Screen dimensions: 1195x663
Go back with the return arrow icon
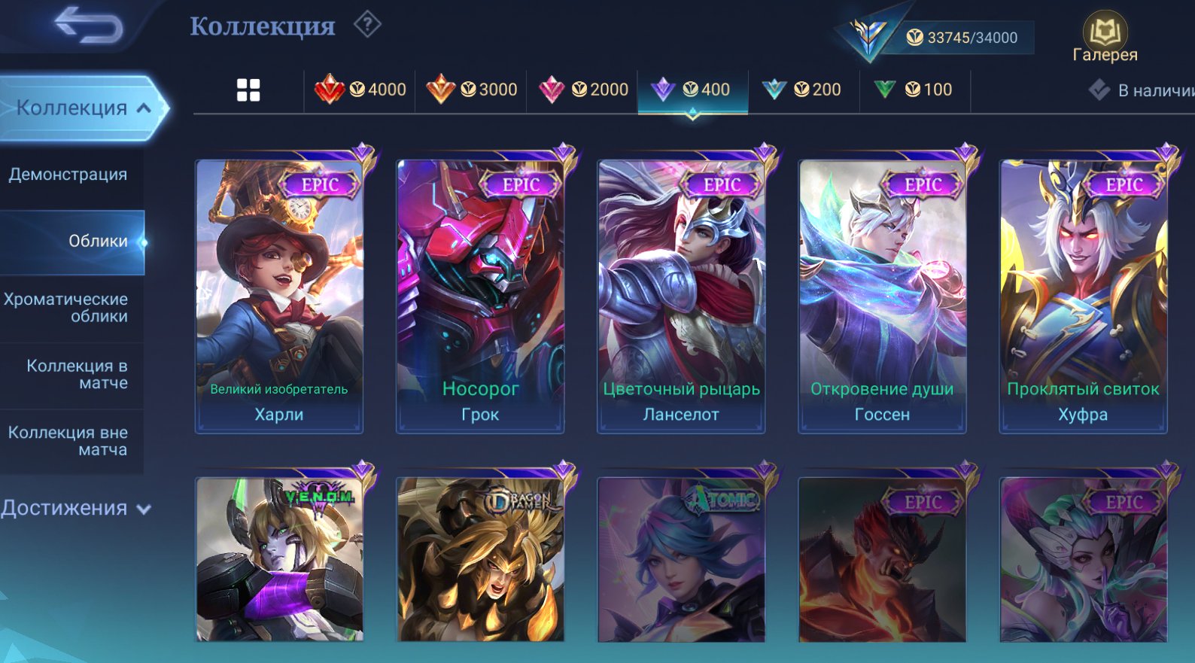(88, 25)
